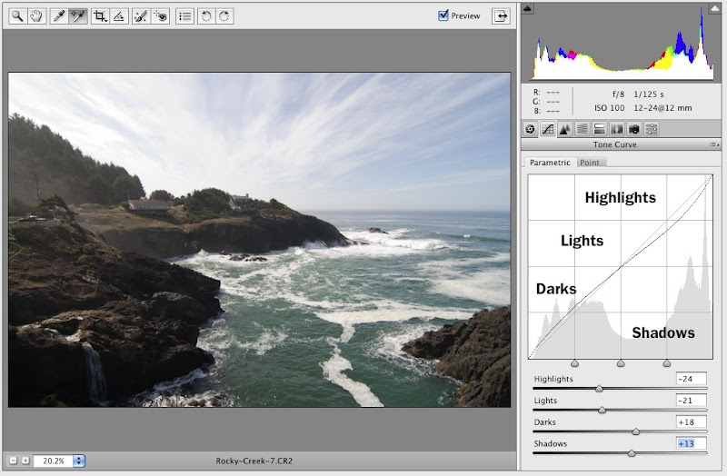Image resolution: width=727 pixels, height=476 pixels.
Task: Activate the Red Eye Removal tool
Action: tap(160, 16)
